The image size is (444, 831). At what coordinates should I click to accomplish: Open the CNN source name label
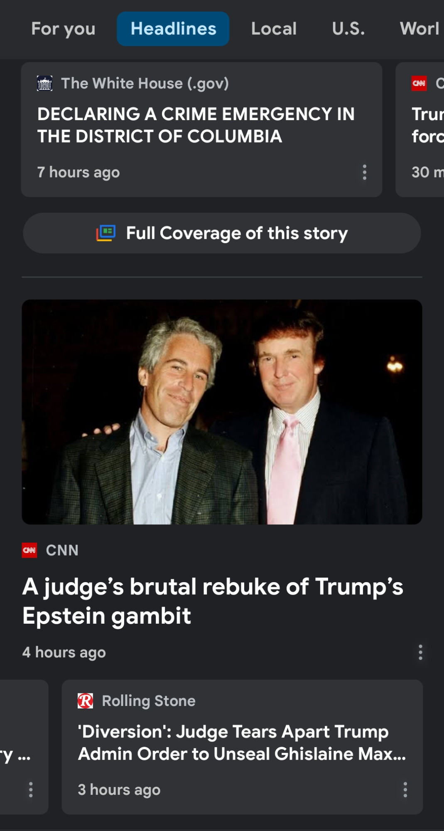(62, 550)
